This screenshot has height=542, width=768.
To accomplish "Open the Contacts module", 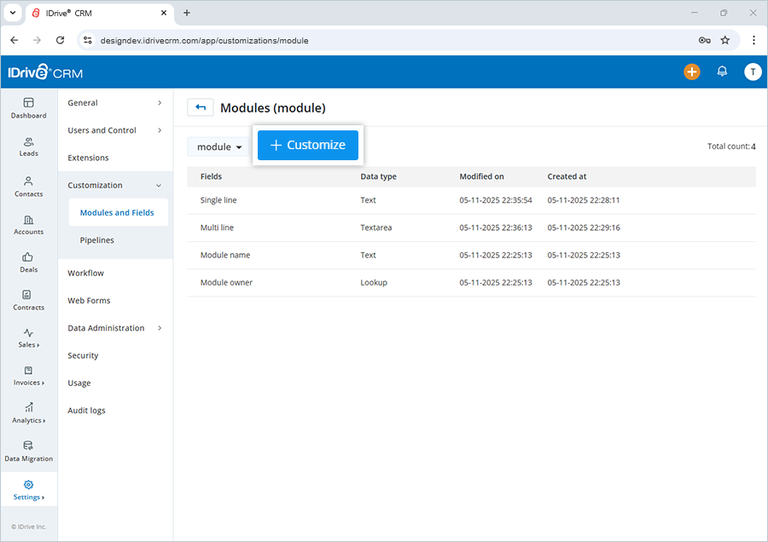I will tap(28, 187).
